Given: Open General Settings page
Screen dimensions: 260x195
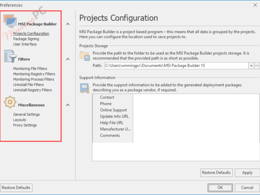Looking at the screenshot, I should [27, 114].
